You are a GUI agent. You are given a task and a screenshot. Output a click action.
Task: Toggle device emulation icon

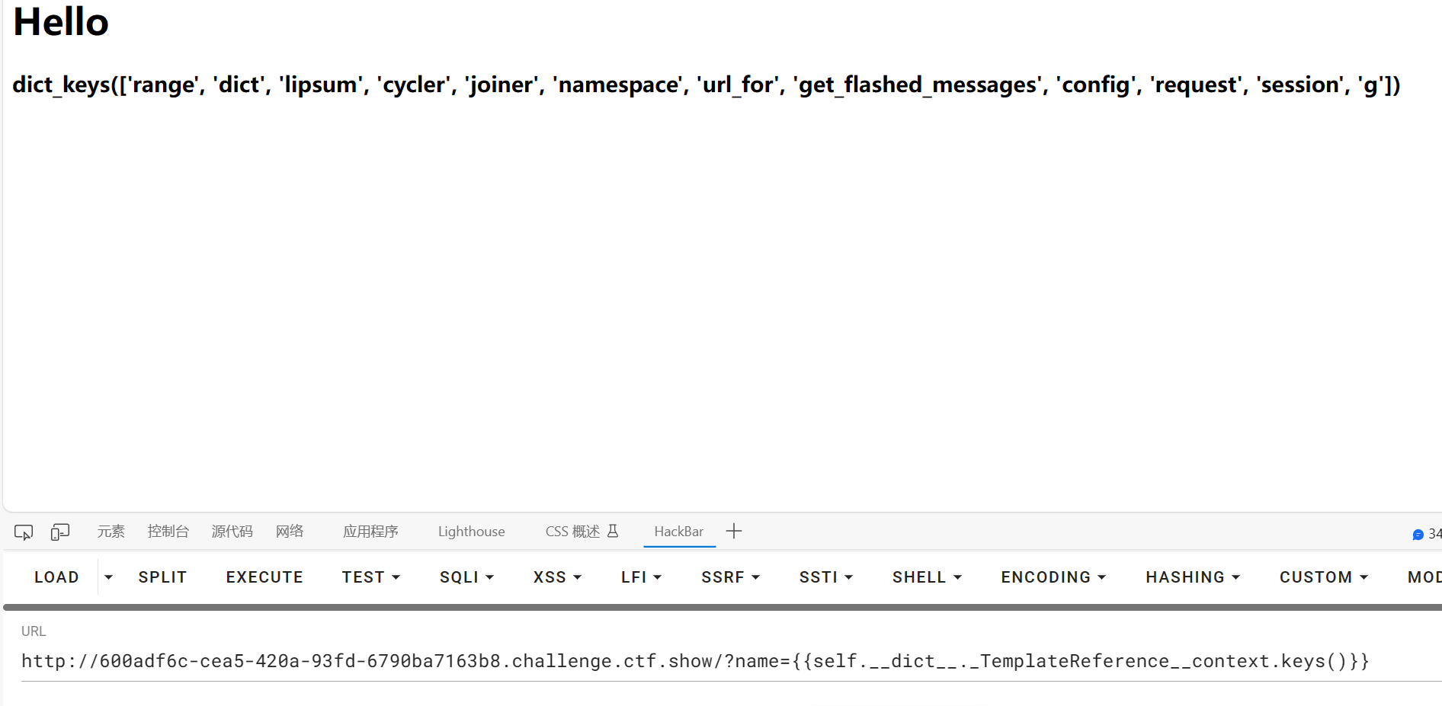60,532
